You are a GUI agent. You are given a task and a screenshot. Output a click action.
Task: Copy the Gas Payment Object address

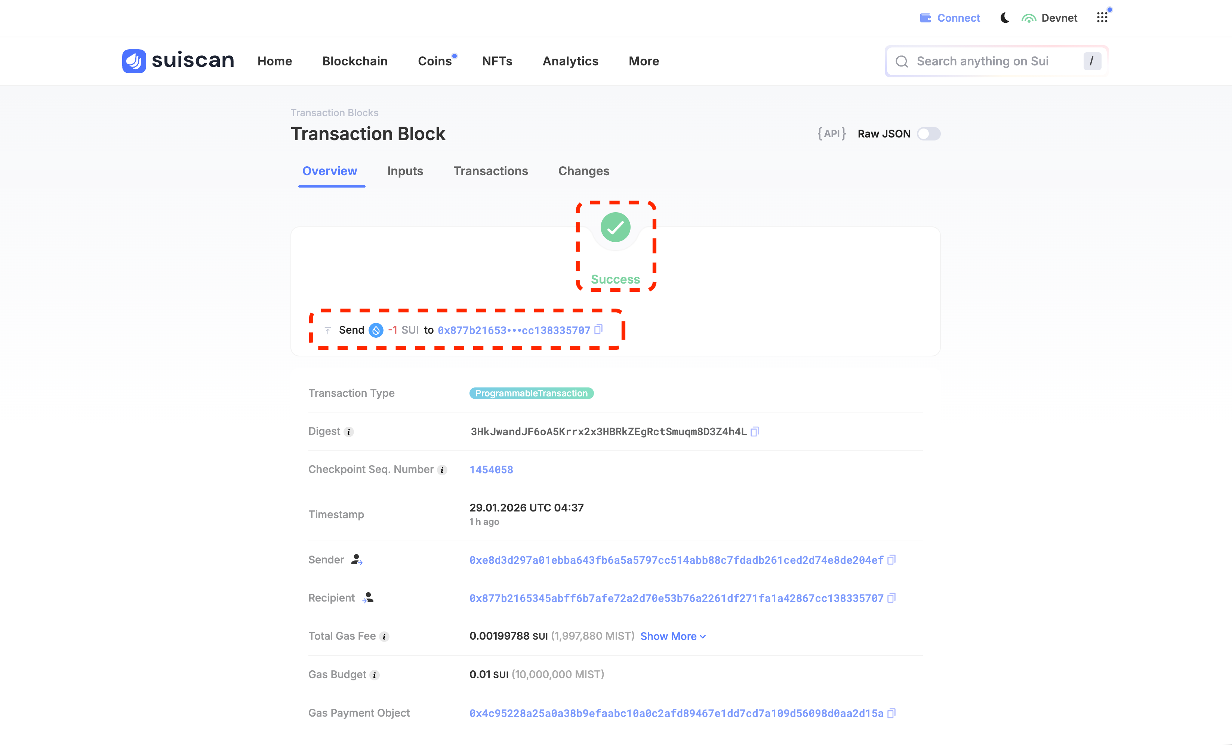pyautogui.click(x=891, y=714)
